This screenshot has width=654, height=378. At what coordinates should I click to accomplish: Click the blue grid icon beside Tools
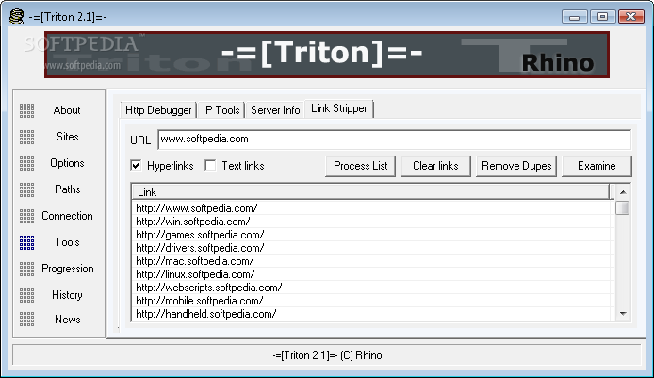pos(26,242)
